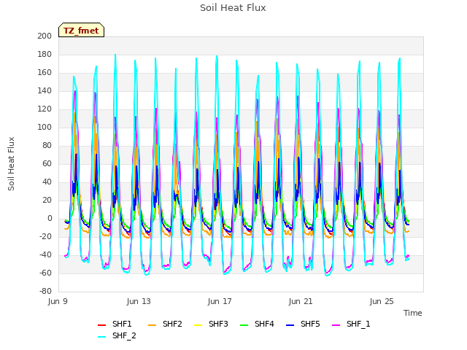Click the 80 y-axis tick label
The height and width of the screenshot is (350, 467).
47,146
